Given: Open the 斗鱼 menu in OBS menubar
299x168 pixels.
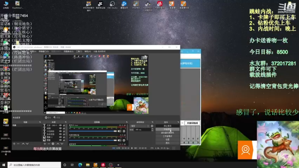Looking at the screenshot, I should 99,52.
